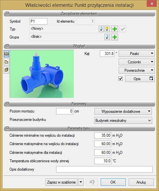Open the arrow next to Zapisz w szablonie
This screenshot has height=191, width=159.
[81, 182]
